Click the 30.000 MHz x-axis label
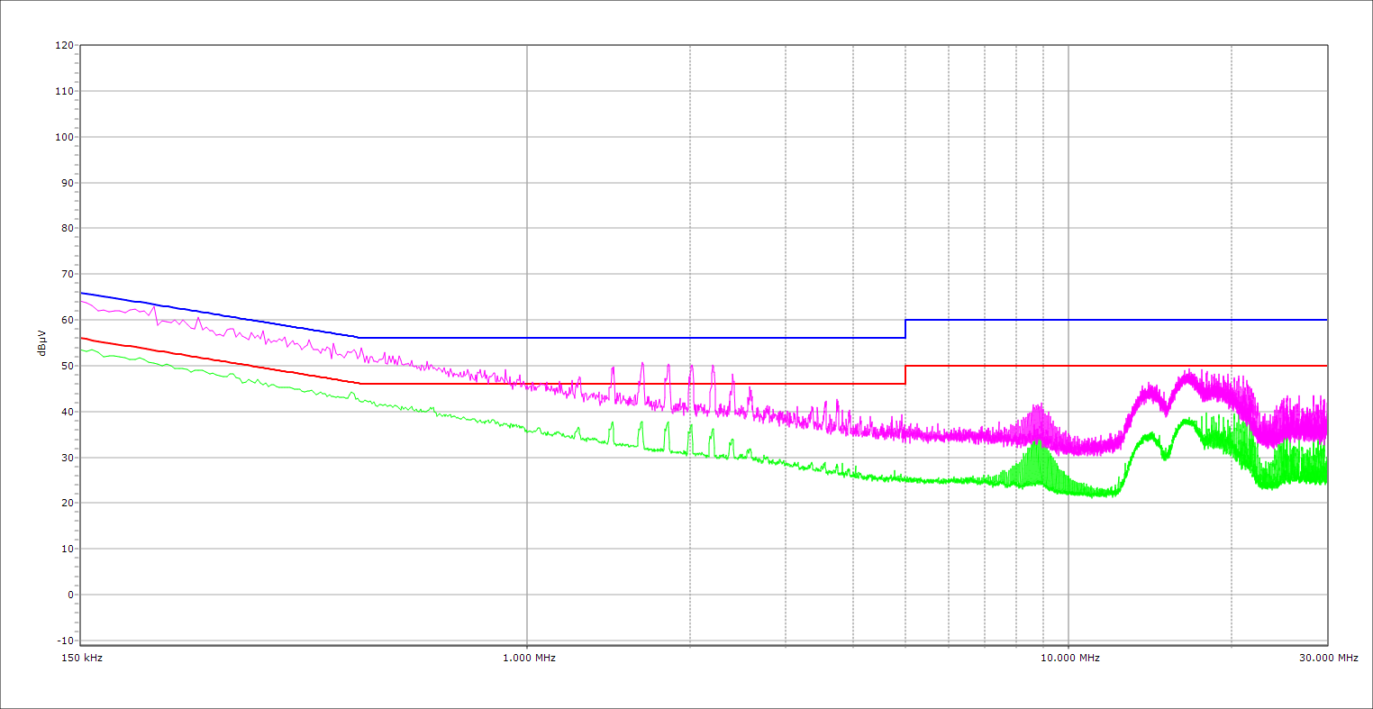This screenshot has width=1373, height=709. pos(1328,658)
